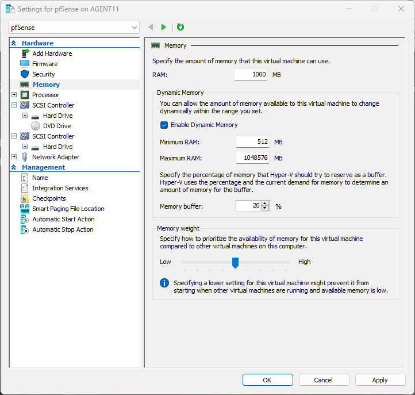The height and width of the screenshot is (395, 415).
Task: Increase Memory buffer using up arrow
Action: pyautogui.click(x=265, y=204)
